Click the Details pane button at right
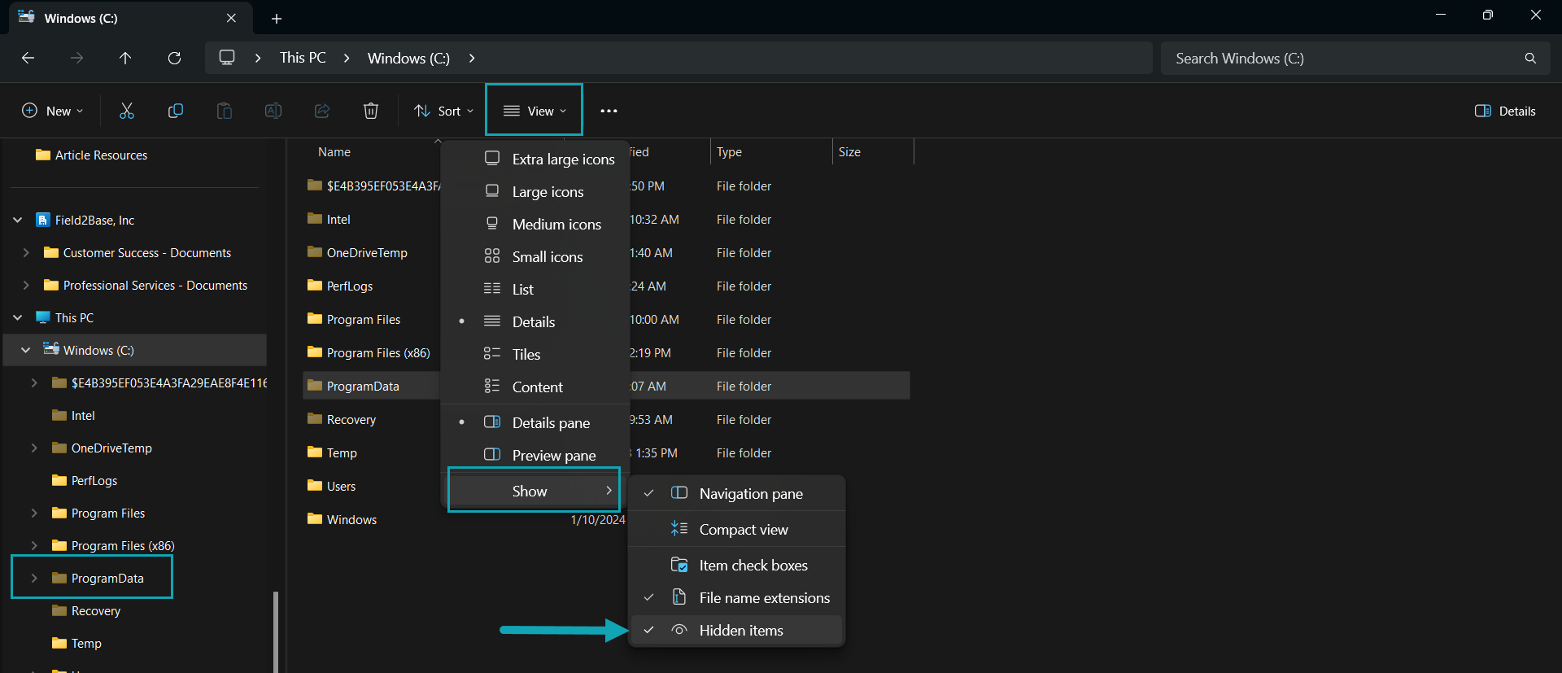Viewport: 1562px width, 673px height. (1505, 111)
